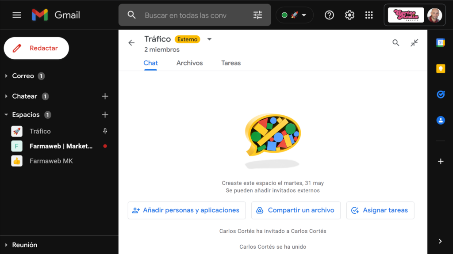Get add-ons with the plus icon
Screen dimensions: 453x254
pos(441,161)
